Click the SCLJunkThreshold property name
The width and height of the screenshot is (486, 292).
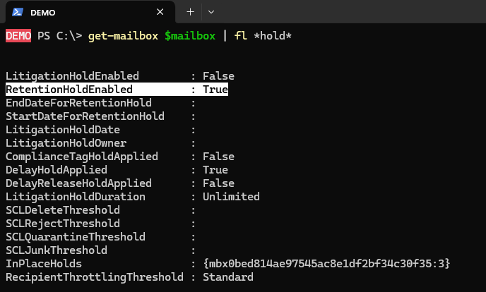point(57,250)
